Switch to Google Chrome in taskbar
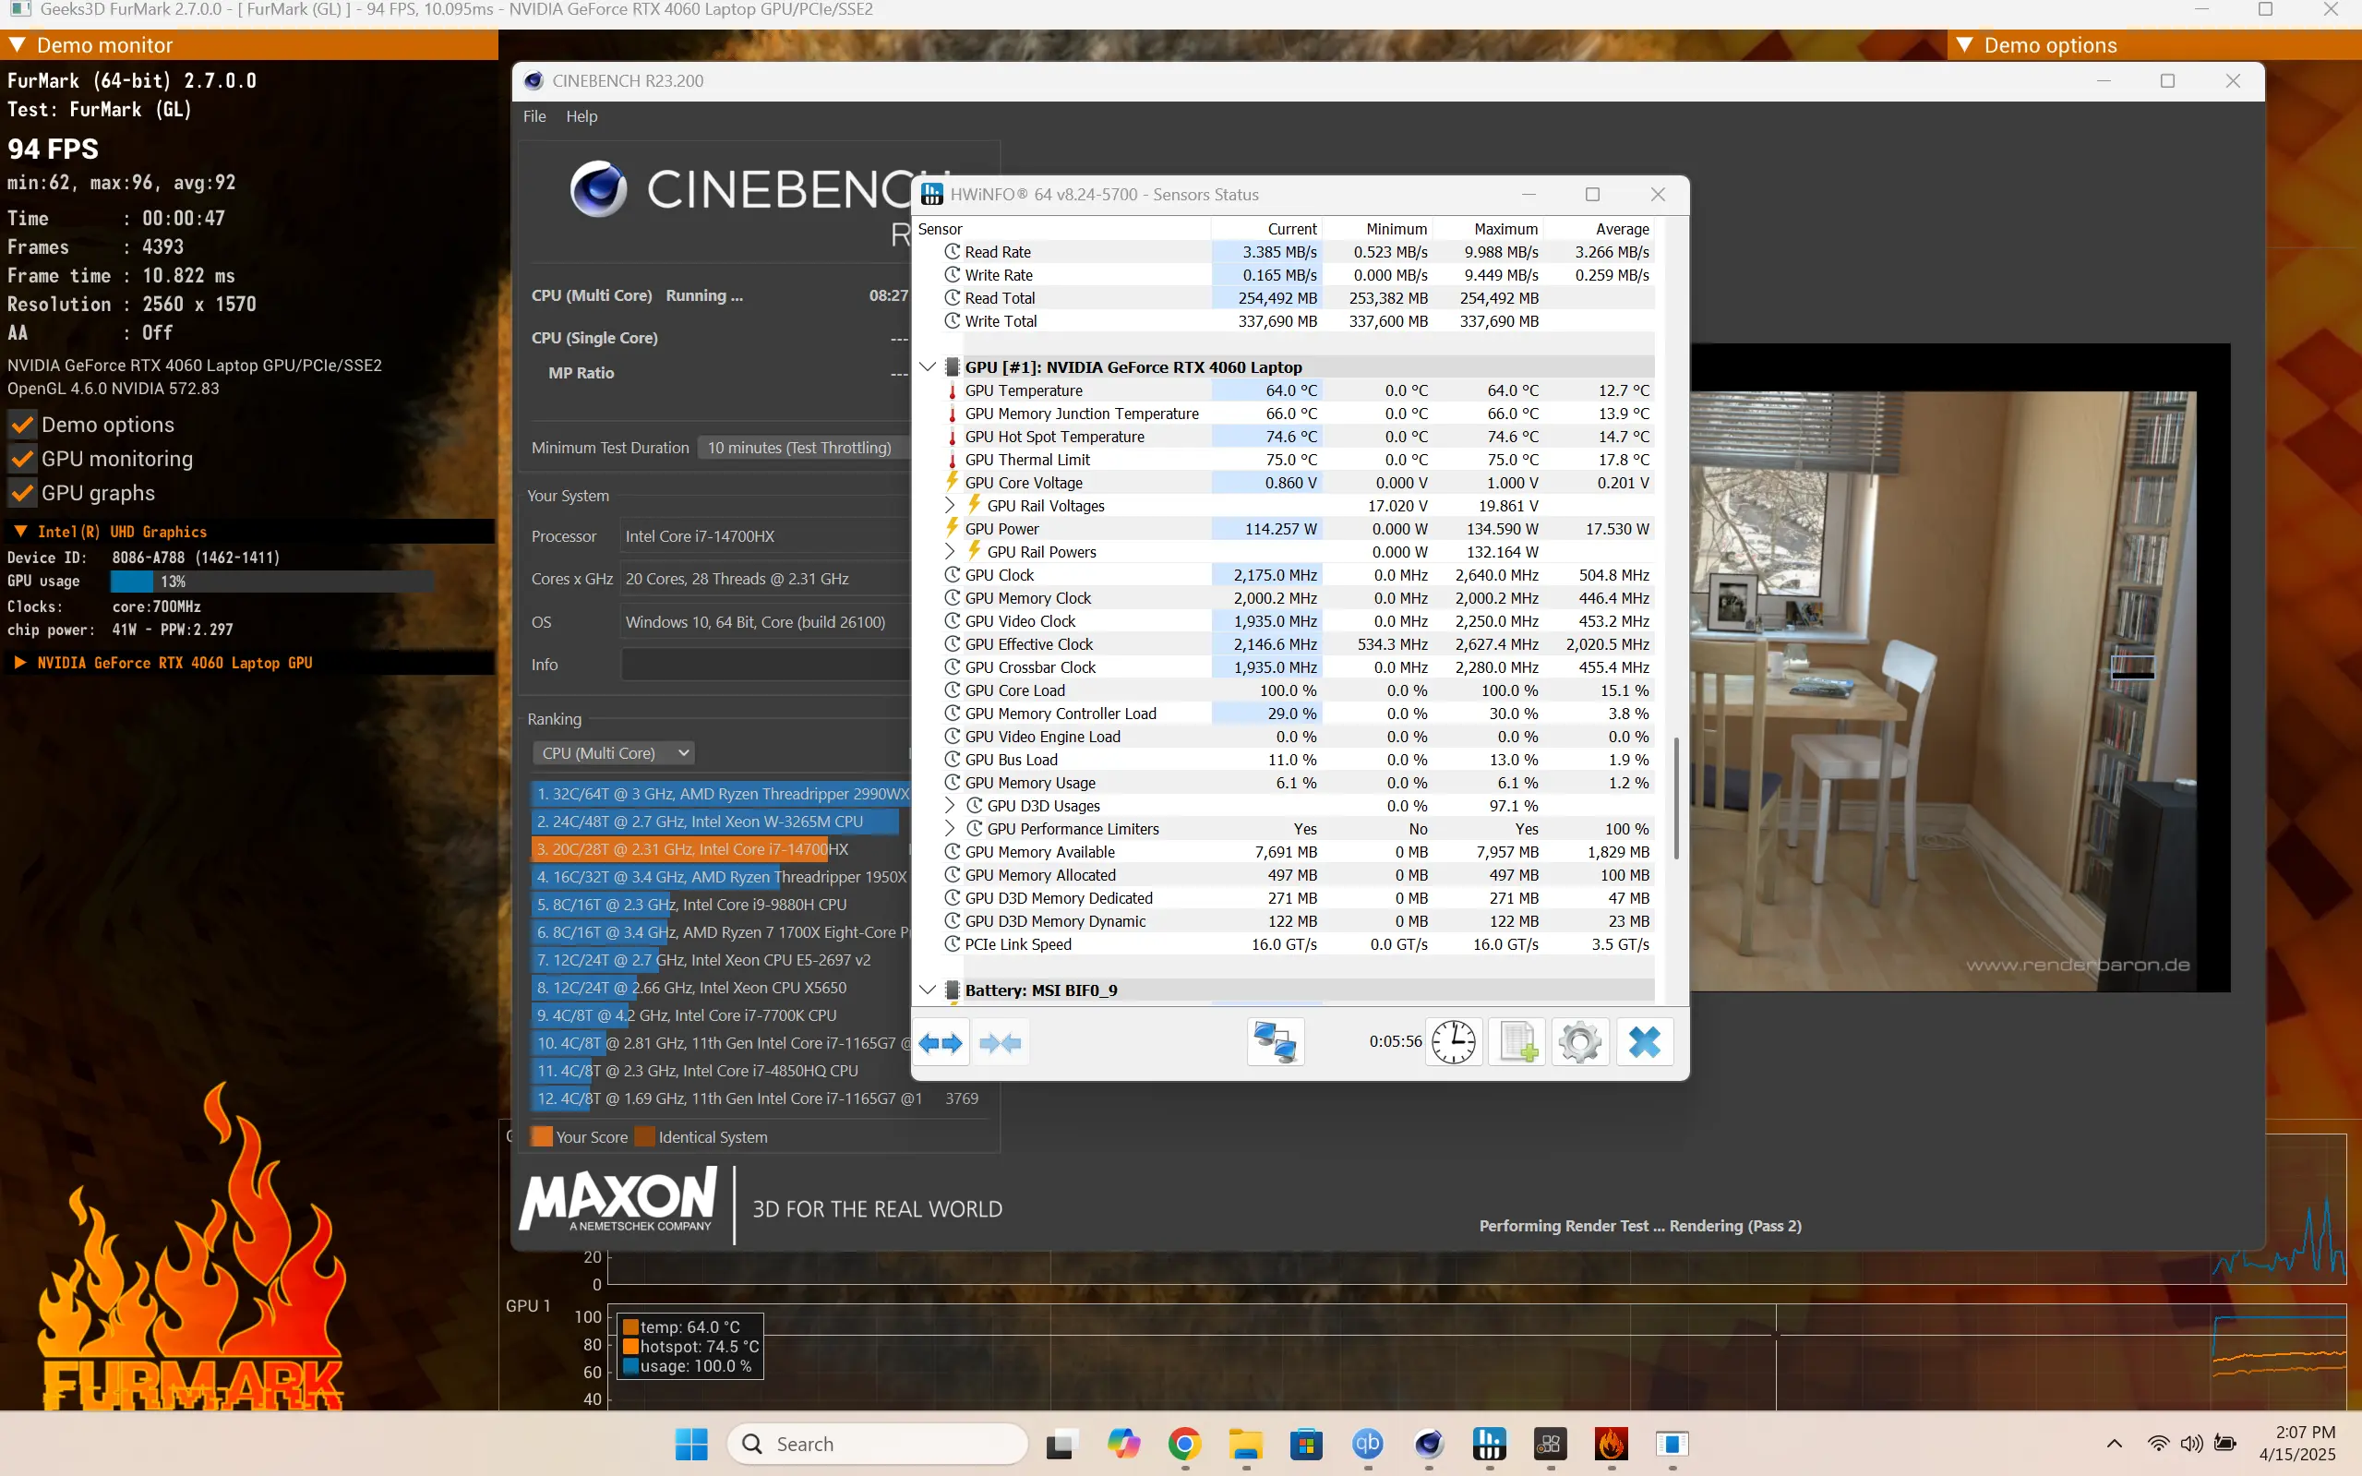This screenshot has width=2362, height=1476. [1184, 1444]
